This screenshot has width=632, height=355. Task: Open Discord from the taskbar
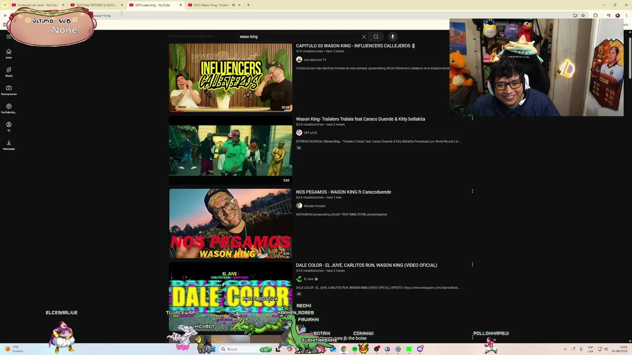point(420,349)
